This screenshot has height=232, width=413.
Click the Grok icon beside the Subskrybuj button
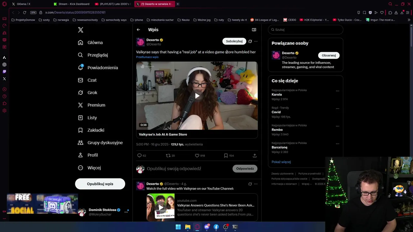click(x=250, y=41)
